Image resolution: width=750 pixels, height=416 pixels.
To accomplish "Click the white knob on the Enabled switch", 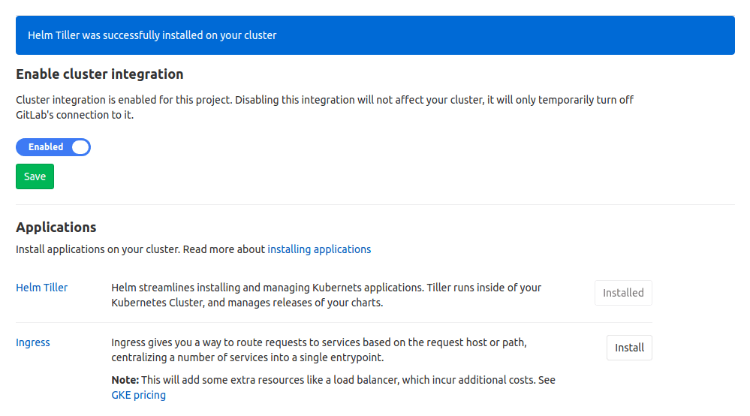I will tap(80, 147).
